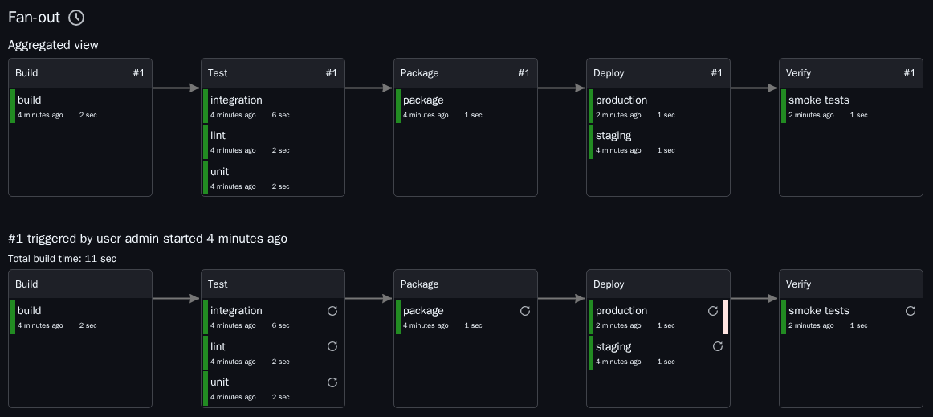The width and height of the screenshot is (933, 417).
Task: Click the Package stage header in pipeline #1
Action: [x=466, y=284]
